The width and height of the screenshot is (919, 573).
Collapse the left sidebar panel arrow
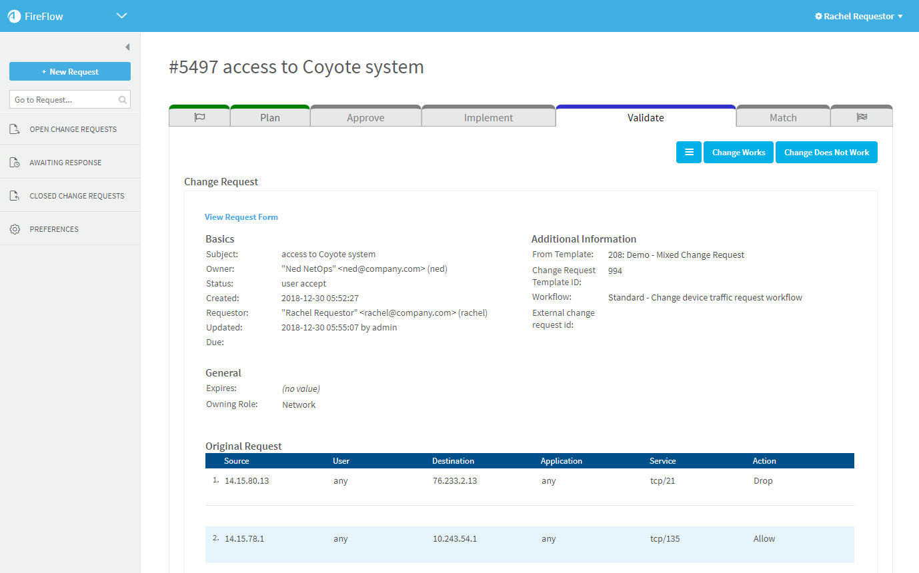[127, 47]
